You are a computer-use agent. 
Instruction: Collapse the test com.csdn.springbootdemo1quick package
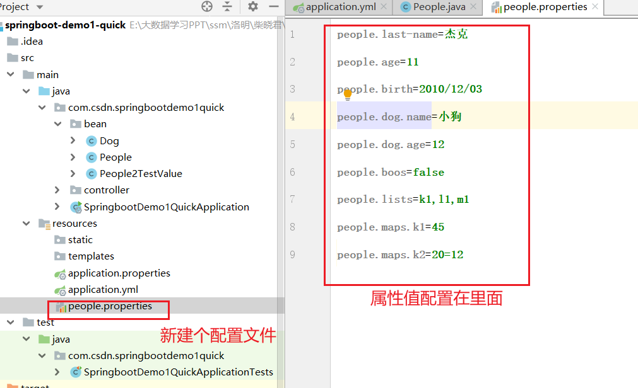42,355
